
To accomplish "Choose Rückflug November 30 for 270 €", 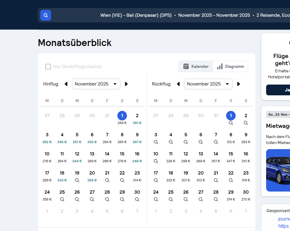I will (x=246, y=195).
